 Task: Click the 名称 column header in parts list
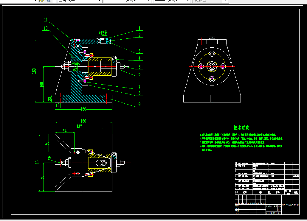click(260, 192)
